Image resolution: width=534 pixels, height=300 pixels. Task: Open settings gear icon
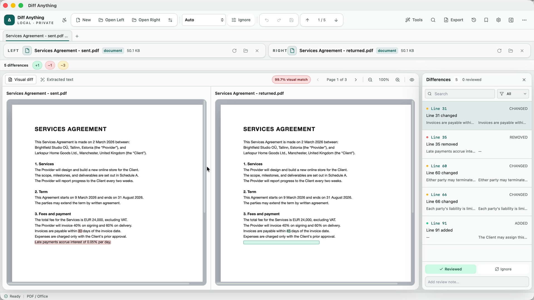tap(498, 20)
